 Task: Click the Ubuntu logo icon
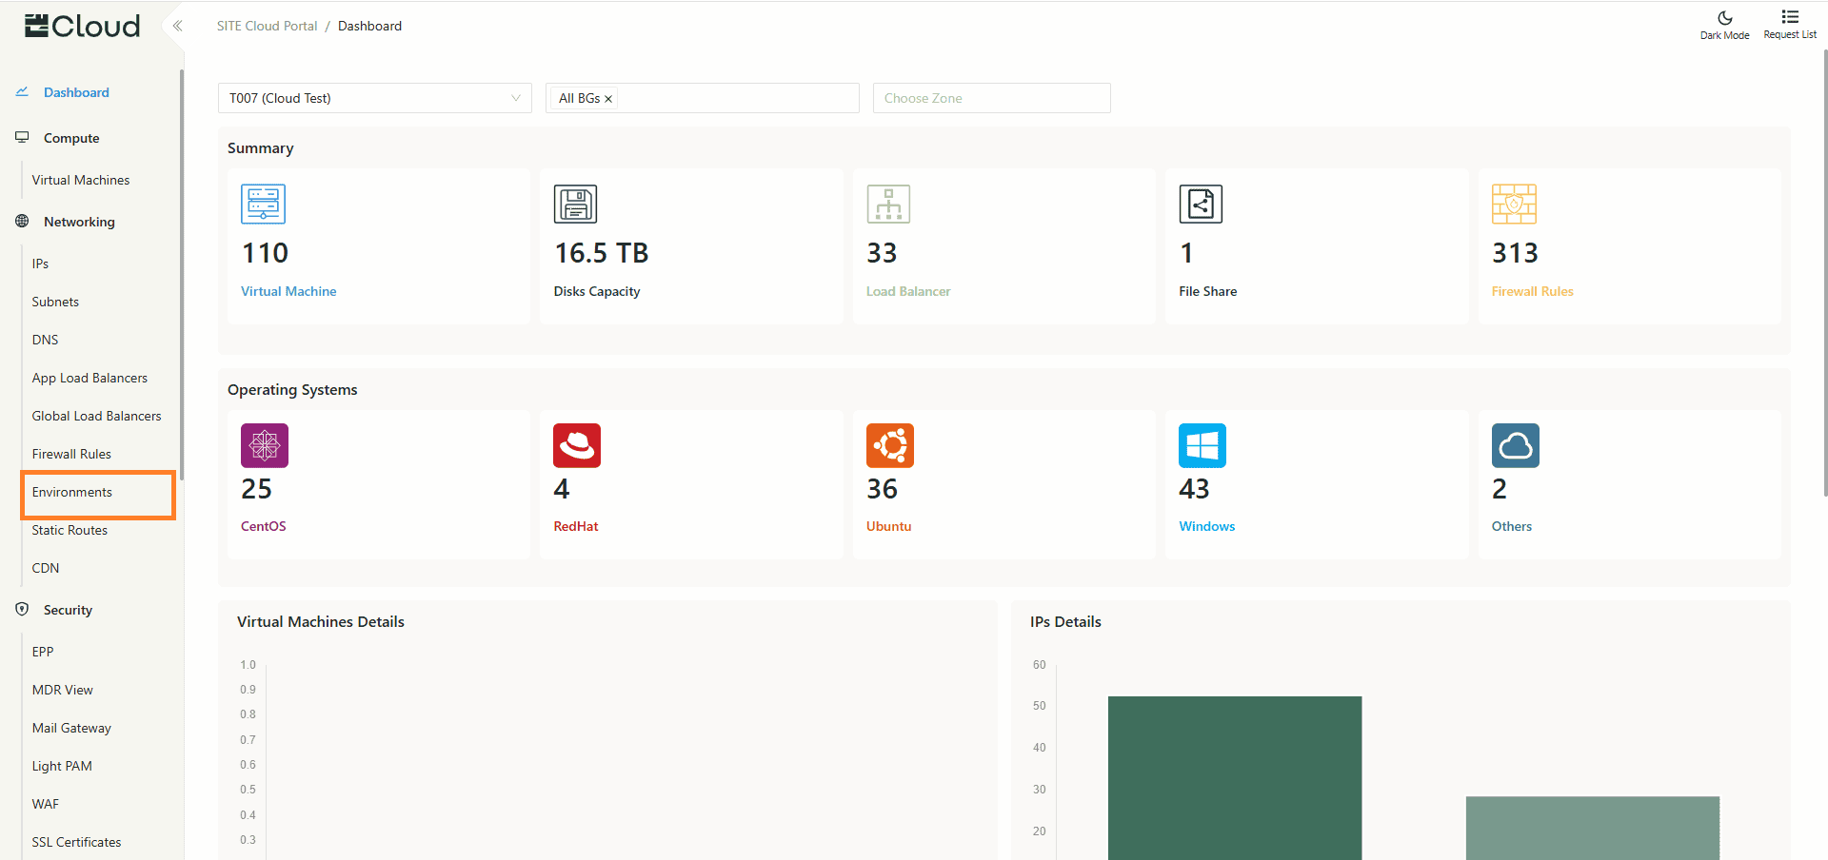(x=889, y=445)
